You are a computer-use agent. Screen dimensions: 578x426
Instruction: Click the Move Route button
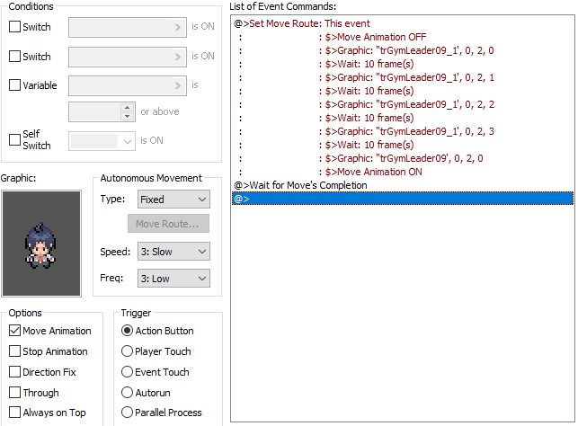(x=168, y=224)
